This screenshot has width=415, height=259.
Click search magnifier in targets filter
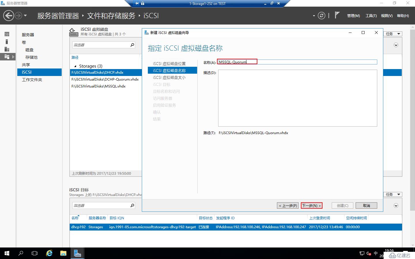click(x=132, y=205)
